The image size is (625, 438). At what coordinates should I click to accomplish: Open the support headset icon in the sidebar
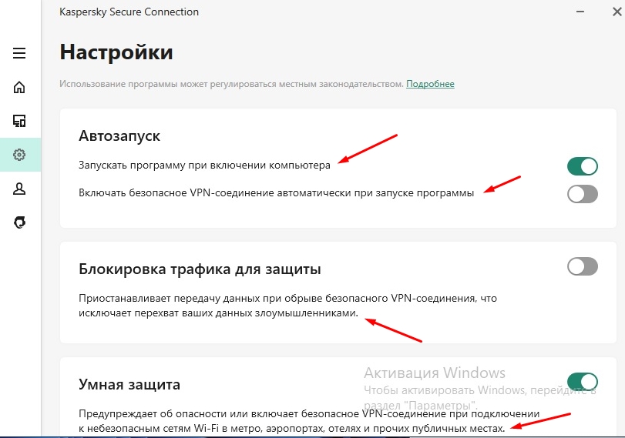click(x=19, y=222)
